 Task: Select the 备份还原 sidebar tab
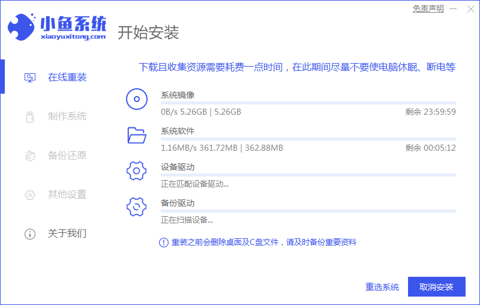(67, 156)
